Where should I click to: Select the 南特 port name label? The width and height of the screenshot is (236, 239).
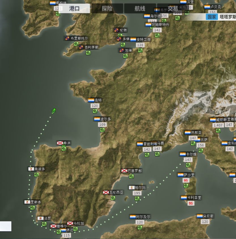[95, 100]
